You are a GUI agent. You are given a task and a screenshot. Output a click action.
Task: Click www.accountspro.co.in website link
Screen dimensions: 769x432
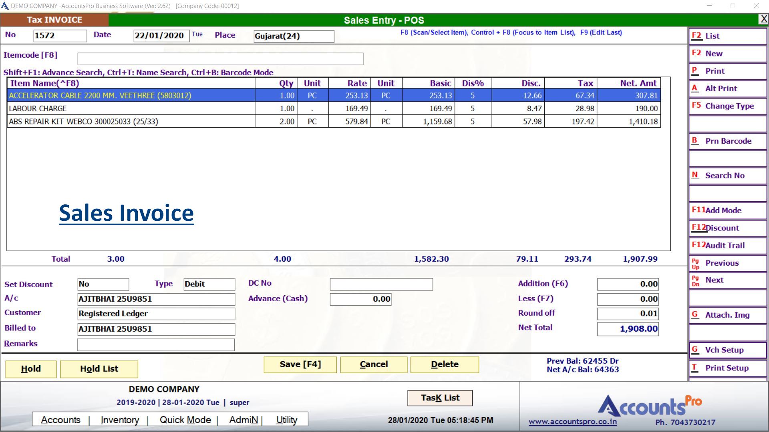pyautogui.click(x=572, y=422)
